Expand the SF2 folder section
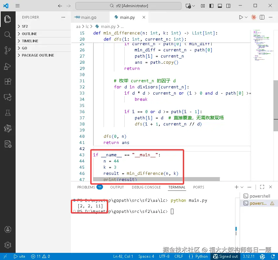278x260 pixels. [43, 26]
